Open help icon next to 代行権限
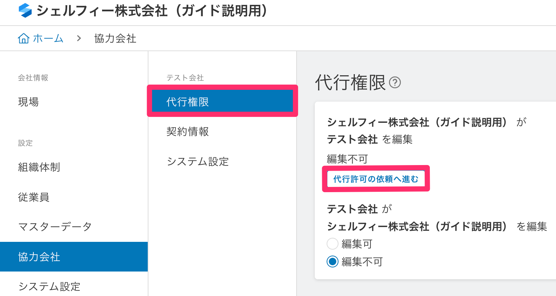 395,83
